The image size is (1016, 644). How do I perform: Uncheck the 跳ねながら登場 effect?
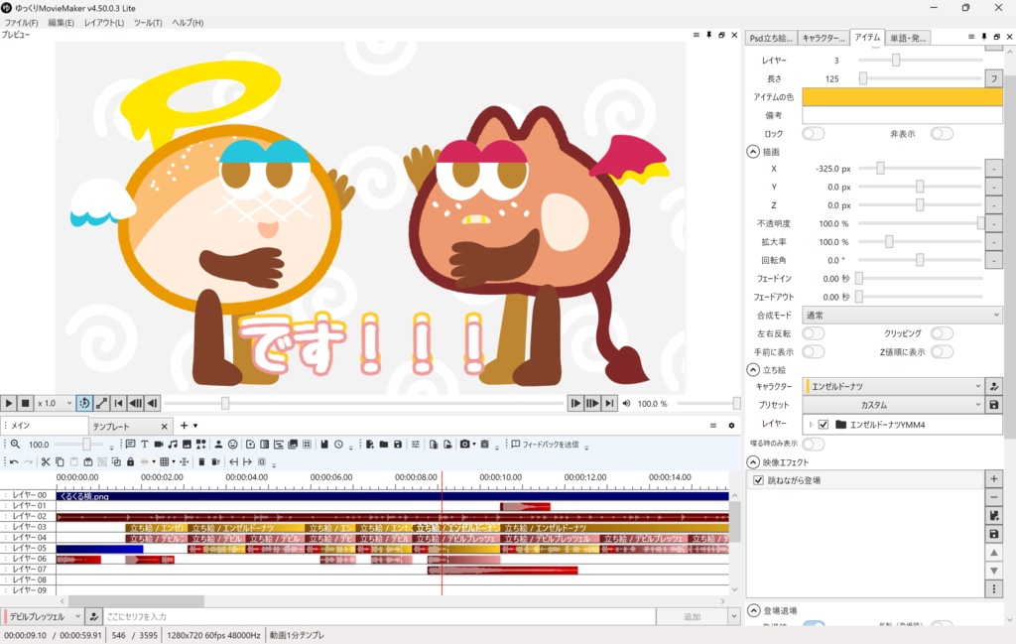pos(758,480)
